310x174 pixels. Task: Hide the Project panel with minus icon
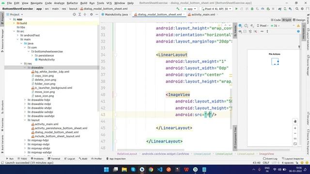click(97, 14)
